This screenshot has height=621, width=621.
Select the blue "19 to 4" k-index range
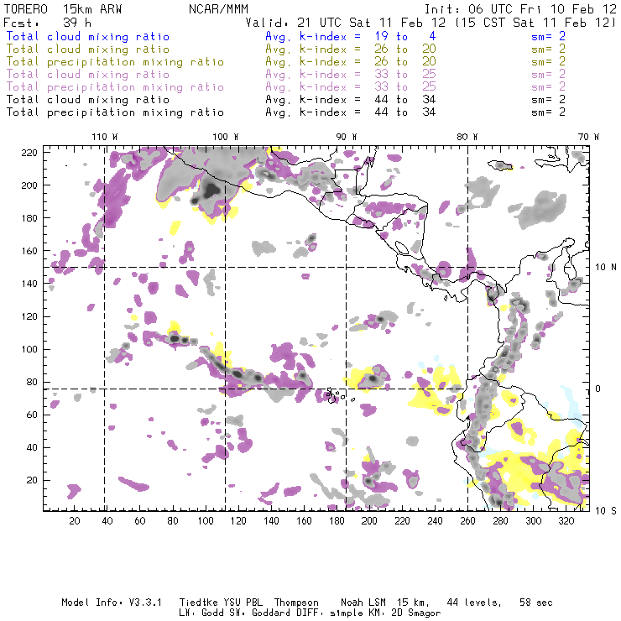pos(405,36)
